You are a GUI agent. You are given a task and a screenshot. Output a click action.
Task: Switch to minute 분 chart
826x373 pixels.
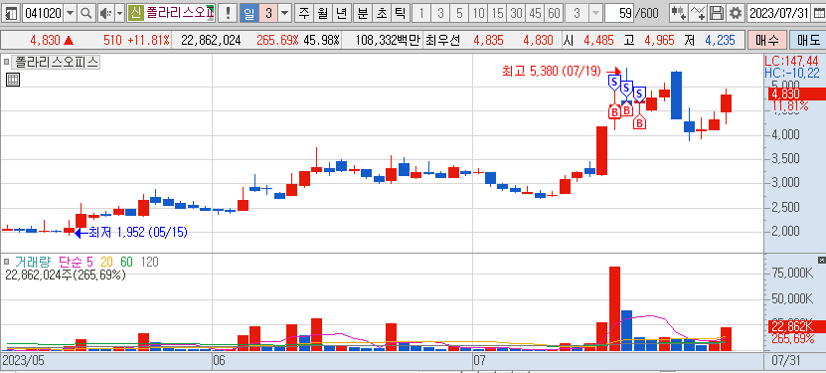click(362, 13)
